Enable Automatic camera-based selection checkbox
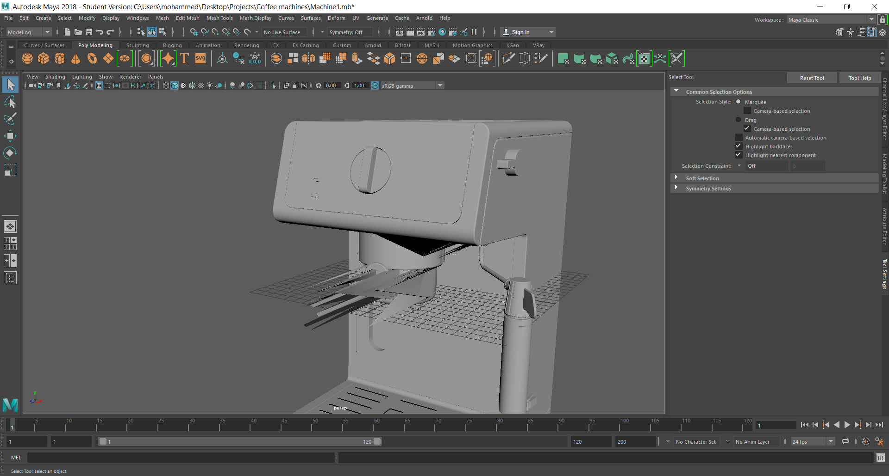Screen dimensions: 889x476 [x=739, y=138]
